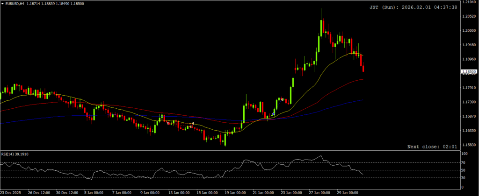479x196 pixels.
Task: Click the 1.21040 label on price scale
Action: [469, 2]
